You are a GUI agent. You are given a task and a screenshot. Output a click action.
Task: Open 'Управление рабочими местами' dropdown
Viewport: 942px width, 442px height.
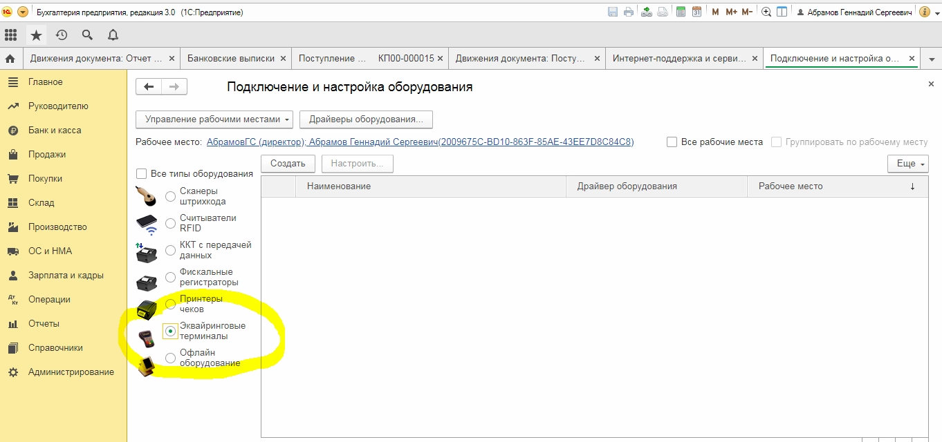[214, 119]
